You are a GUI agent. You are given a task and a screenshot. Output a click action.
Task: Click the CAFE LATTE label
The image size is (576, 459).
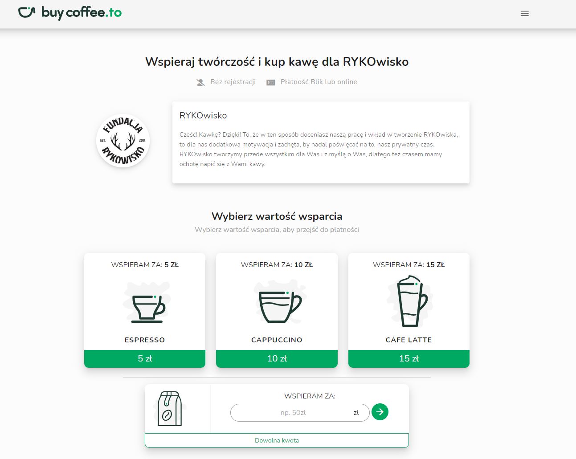[x=409, y=340]
